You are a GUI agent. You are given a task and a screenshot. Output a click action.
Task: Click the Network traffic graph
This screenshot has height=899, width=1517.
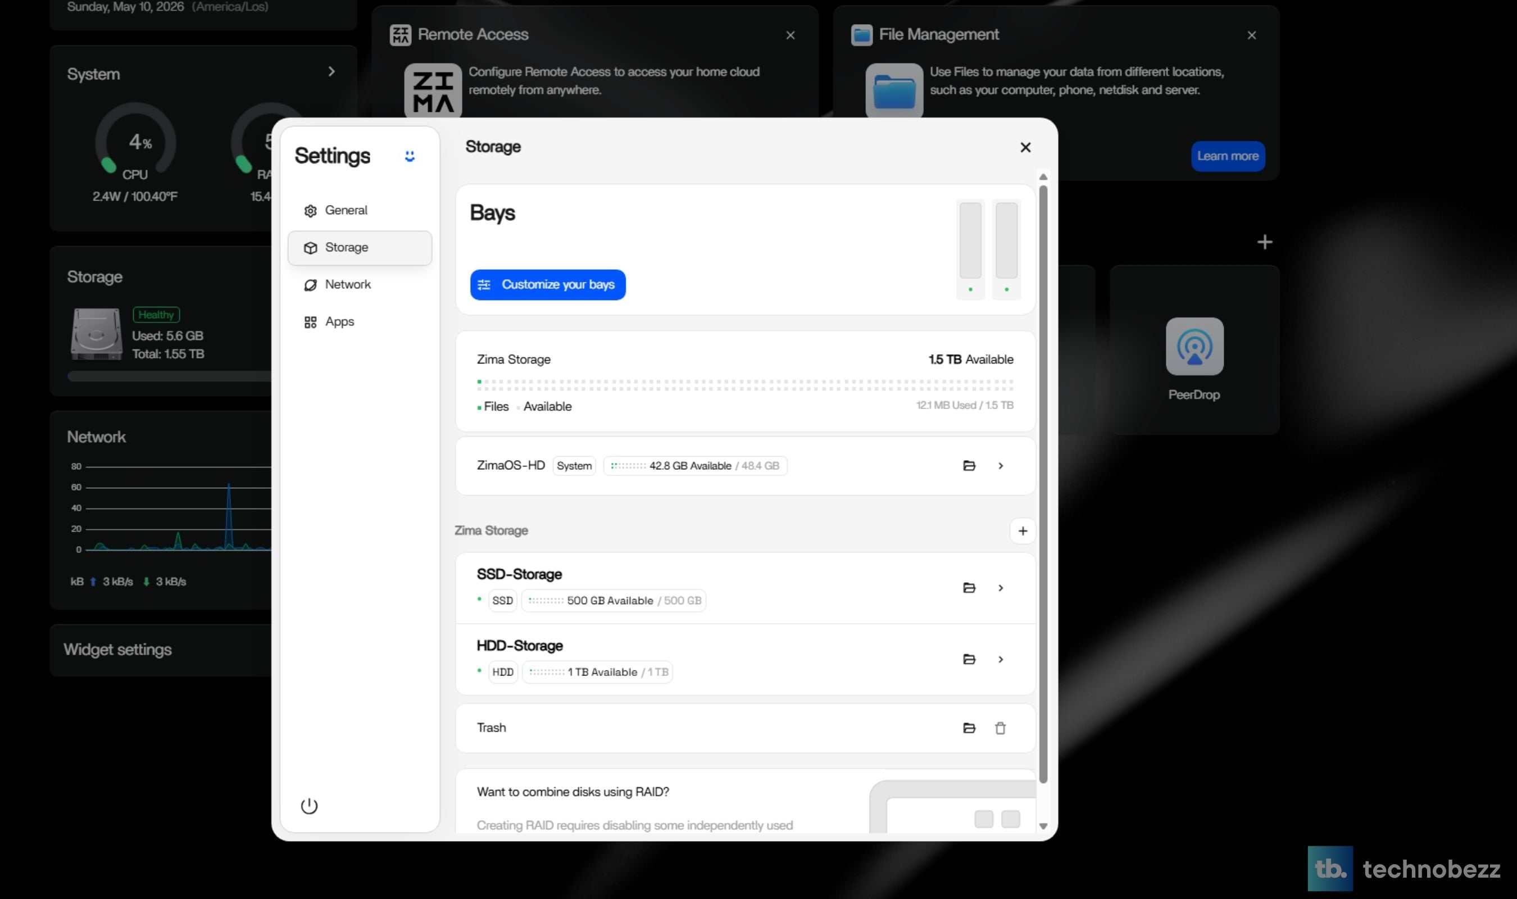coord(171,508)
